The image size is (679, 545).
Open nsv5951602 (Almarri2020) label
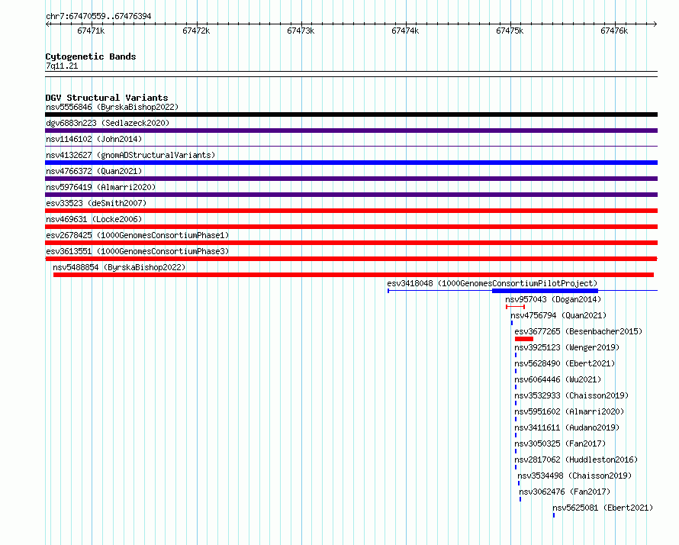click(569, 411)
